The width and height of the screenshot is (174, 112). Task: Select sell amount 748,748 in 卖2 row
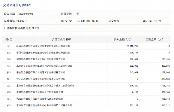click(166, 86)
